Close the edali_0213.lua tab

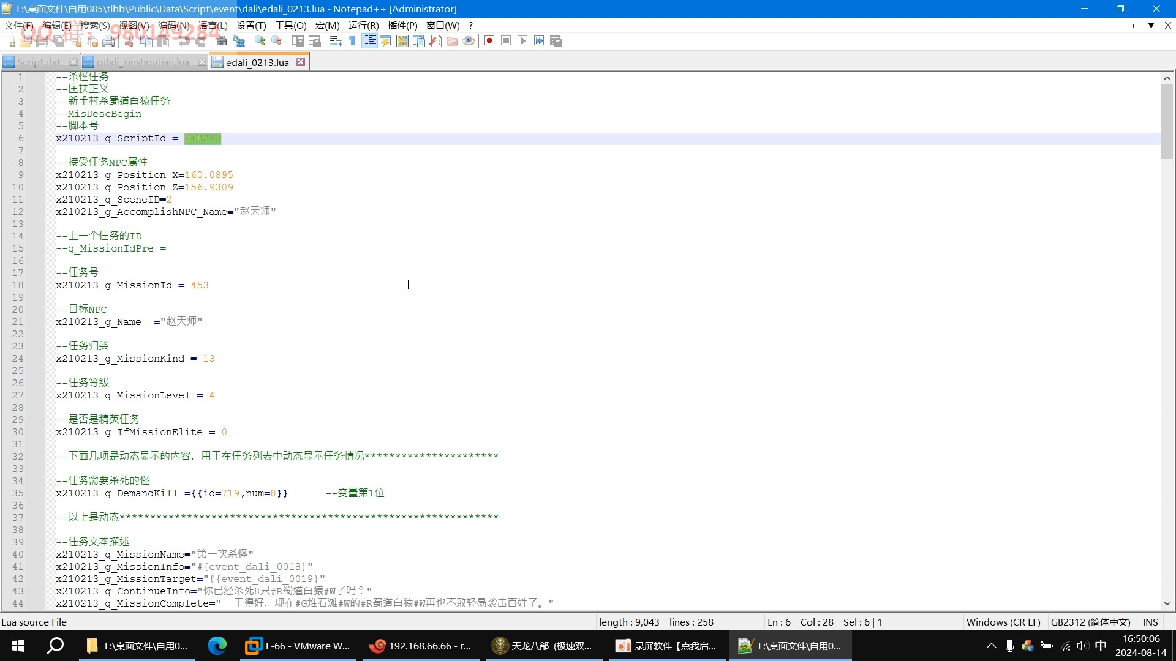(301, 62)
